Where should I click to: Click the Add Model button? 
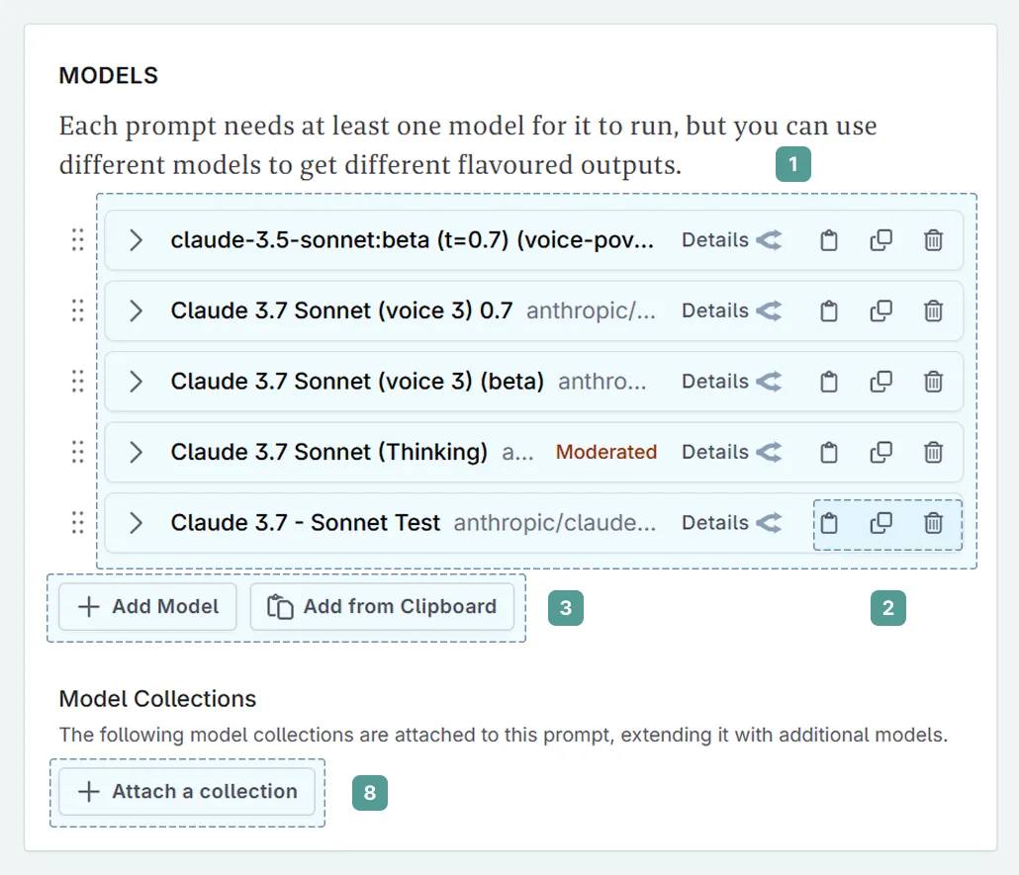click(146, 606)
